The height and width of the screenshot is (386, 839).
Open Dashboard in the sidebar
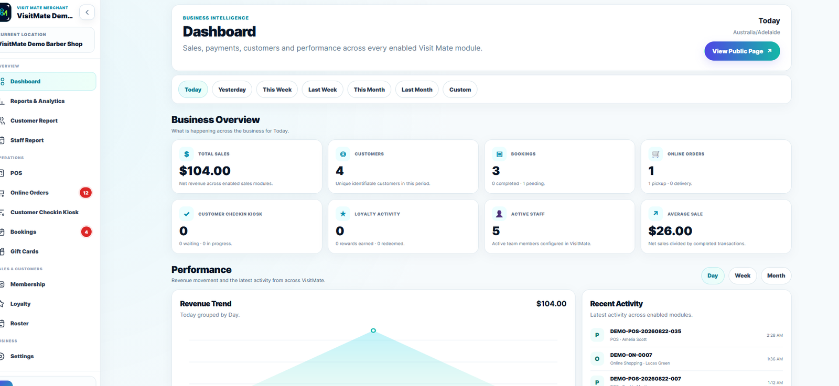tap(47, 81)
